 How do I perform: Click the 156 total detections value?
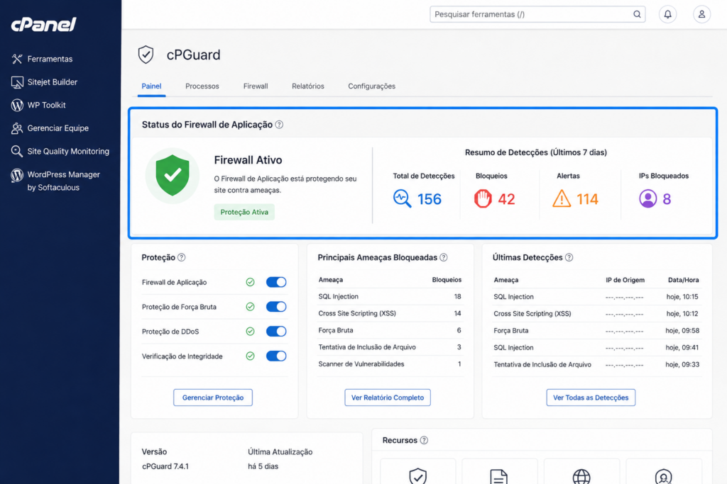pos(430,199)
